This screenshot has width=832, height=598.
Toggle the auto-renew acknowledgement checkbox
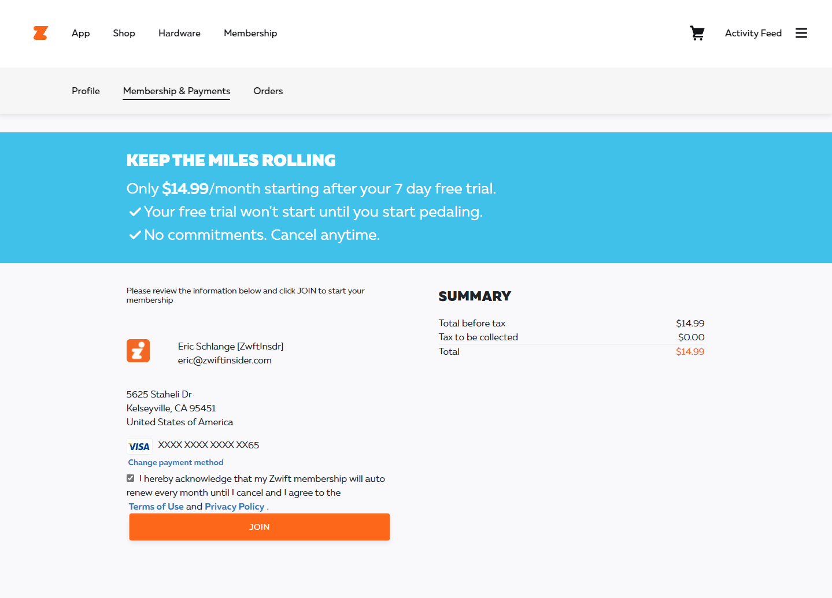(131, 478)
